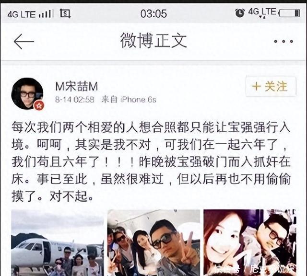Tap the 微博正文 page title
The height and width of the screenshot is (276, 307).
point(153,41)
